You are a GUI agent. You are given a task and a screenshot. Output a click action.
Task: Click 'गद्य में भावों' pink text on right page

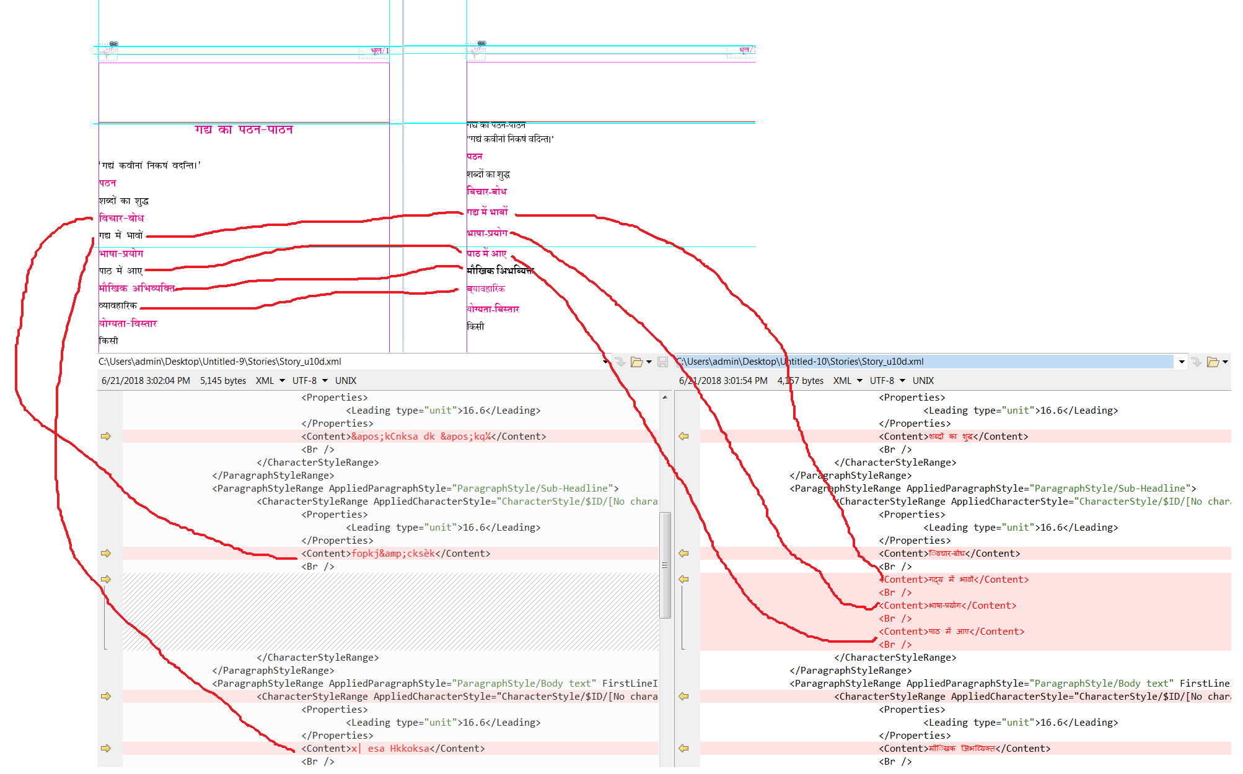coord(487,212)
